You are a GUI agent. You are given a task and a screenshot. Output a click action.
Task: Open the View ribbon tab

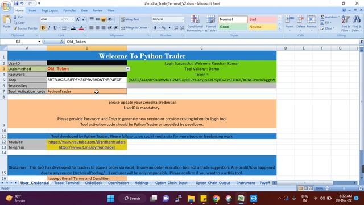click(111, 10)
